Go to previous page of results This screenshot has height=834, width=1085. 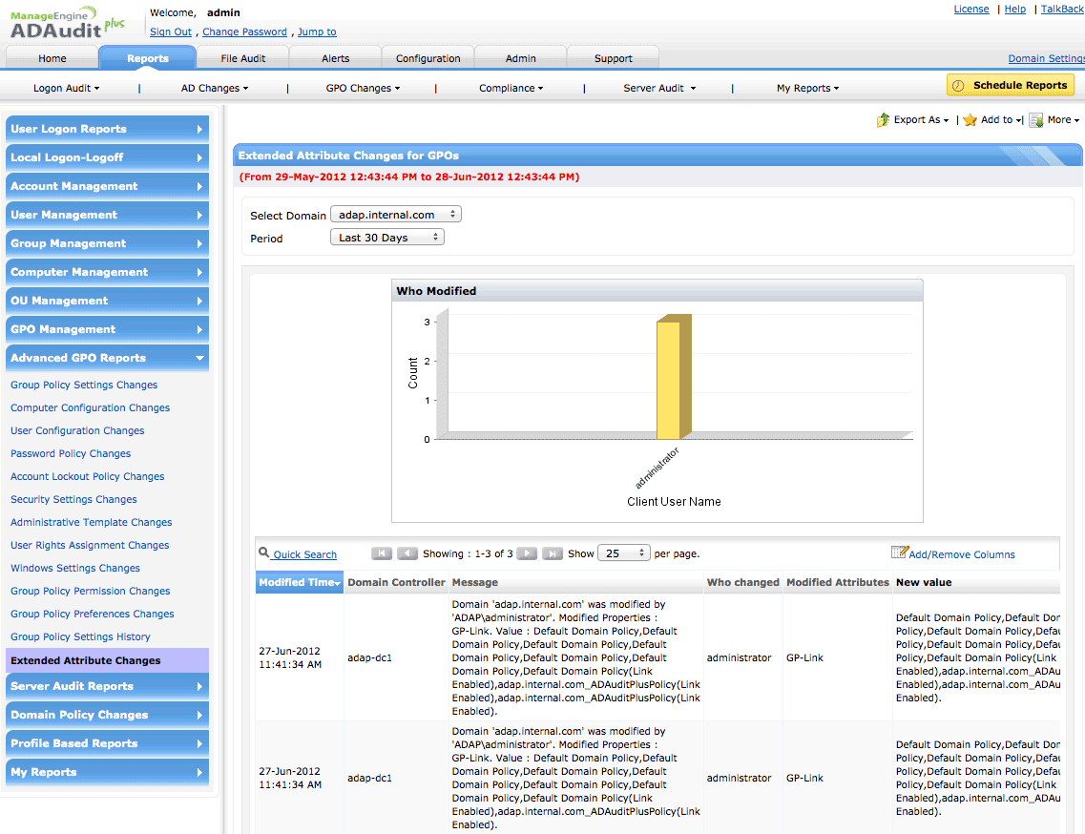click(x=407, y=553)
